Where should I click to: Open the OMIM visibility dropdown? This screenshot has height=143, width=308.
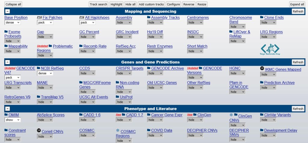(x=13, y=120)
